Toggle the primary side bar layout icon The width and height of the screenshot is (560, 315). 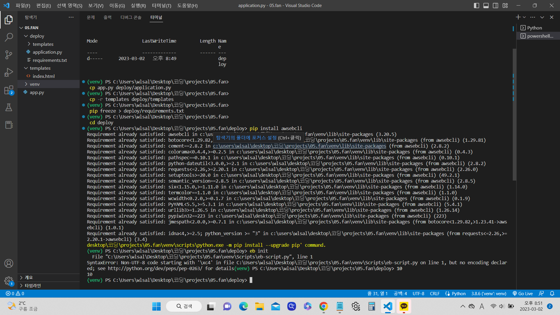pyautogui.click(x=477, y=6)
